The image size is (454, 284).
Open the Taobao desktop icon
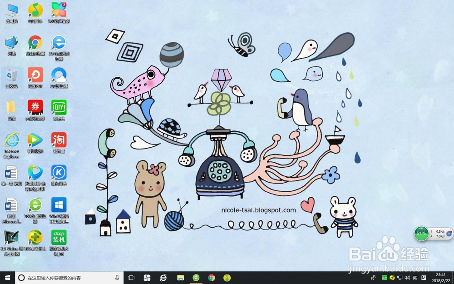(59, 143)
